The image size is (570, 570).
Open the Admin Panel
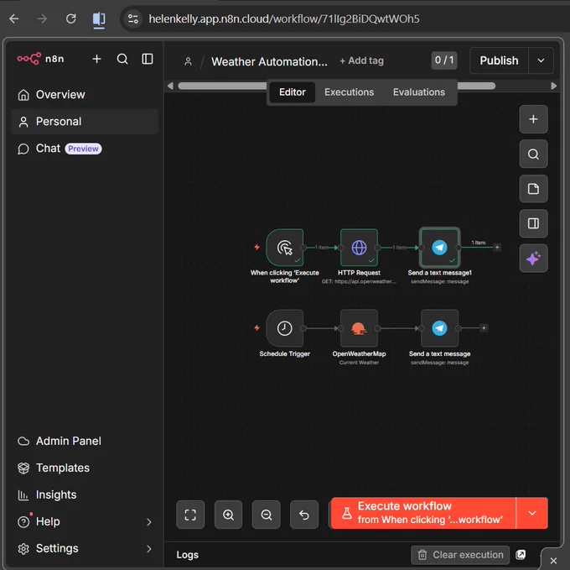(x=85, y=442)
